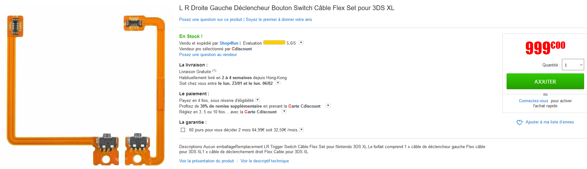Click the yellow seller rating bar

click(274, 43)
